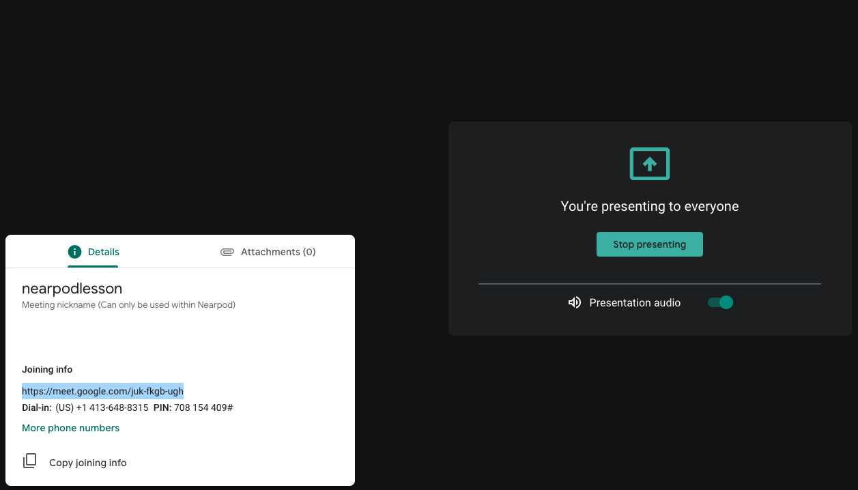Image resolution: width=858 pixels, height=490 pixels.
Task: Select the Copy joining info text
Action: [x=87, y=463]
